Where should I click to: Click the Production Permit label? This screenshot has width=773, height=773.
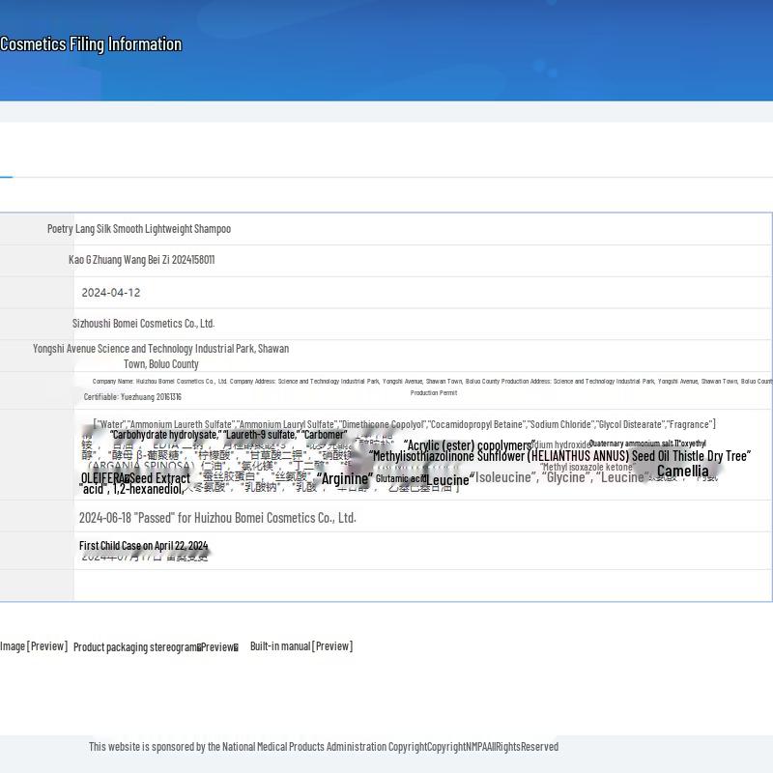click(x=434, y=393)
